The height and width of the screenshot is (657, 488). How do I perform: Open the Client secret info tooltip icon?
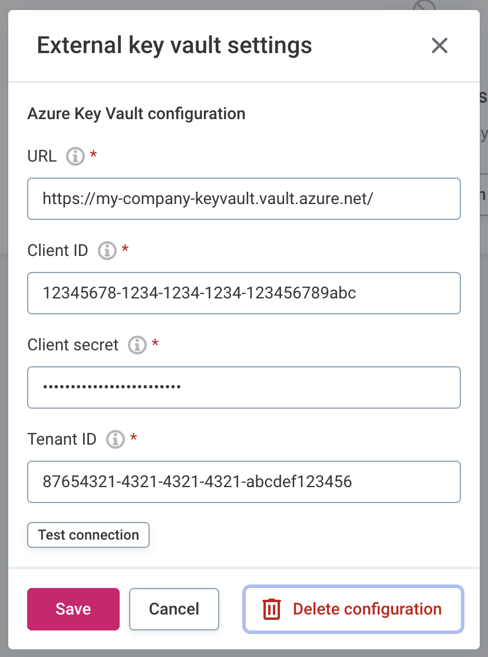[136, 345]
